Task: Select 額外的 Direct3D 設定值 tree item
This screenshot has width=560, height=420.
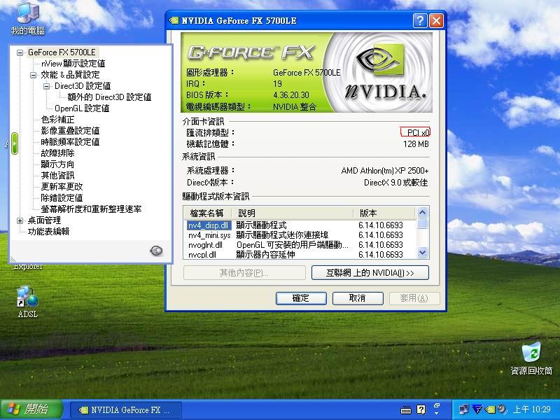Action: coord(109,97)
